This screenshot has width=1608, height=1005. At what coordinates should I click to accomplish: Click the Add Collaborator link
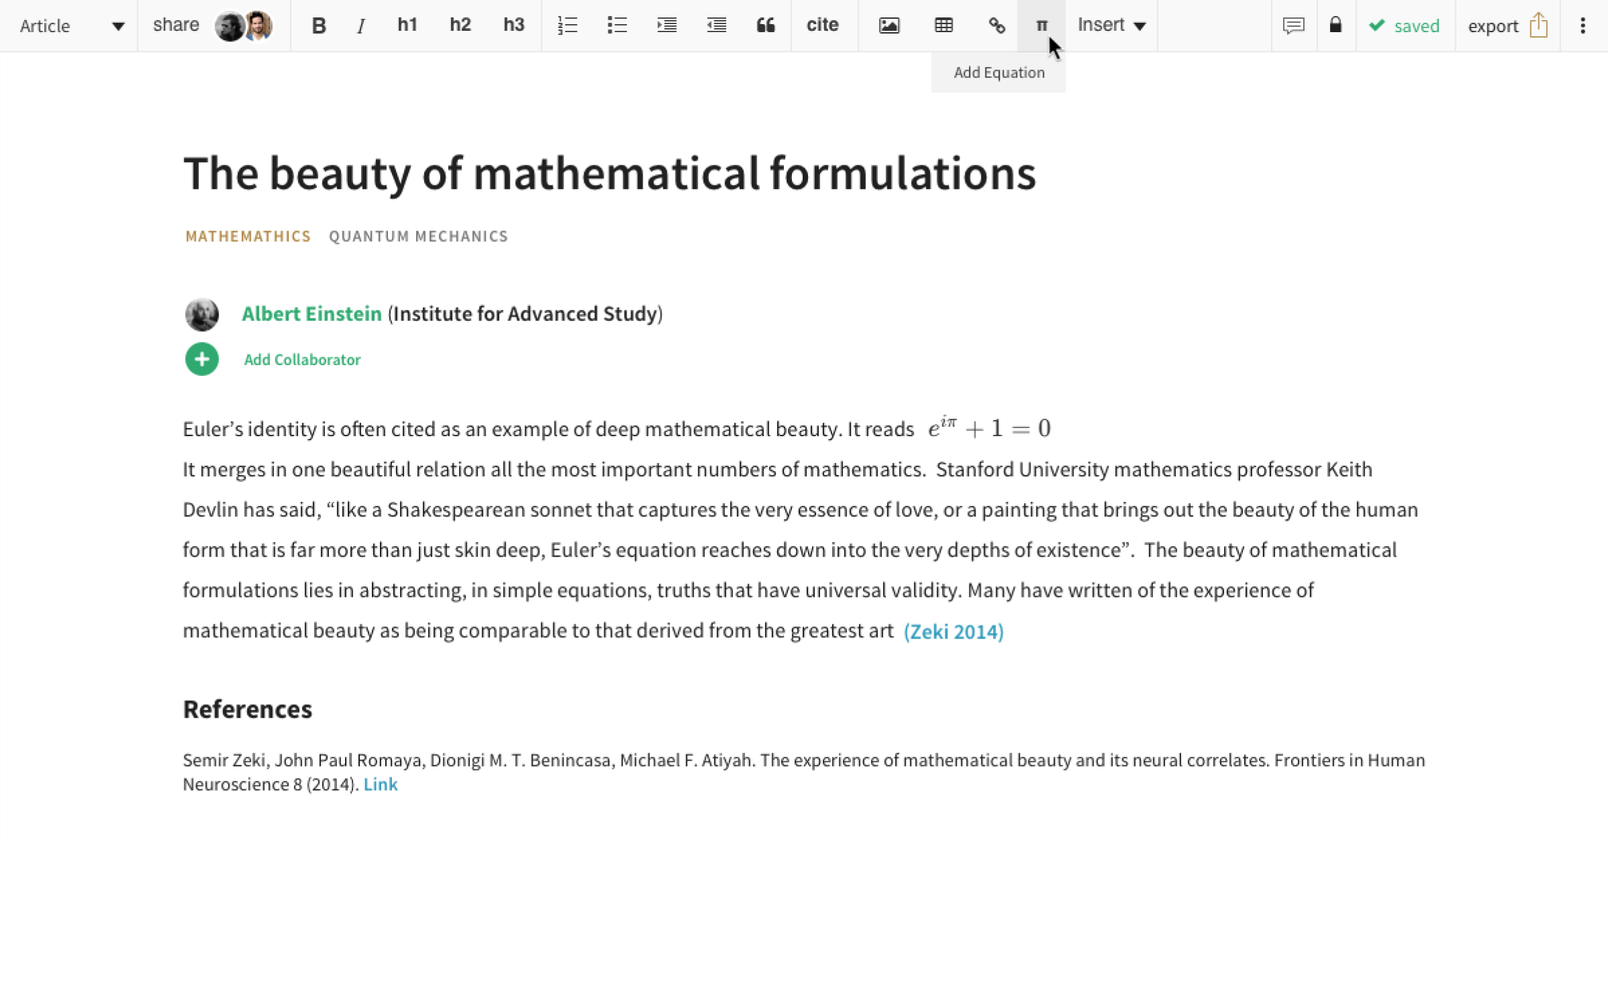[x=301, y=360]
